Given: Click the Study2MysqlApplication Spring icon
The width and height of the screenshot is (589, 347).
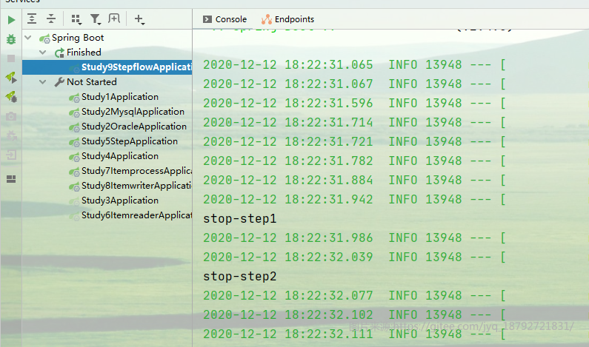Looking at the screenshot, I should [x=74, y=112].
